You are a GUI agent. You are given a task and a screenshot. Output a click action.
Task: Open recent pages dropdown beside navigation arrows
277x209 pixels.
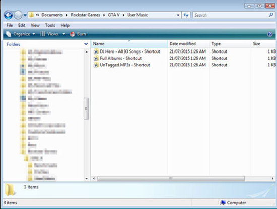coord(25,15)
